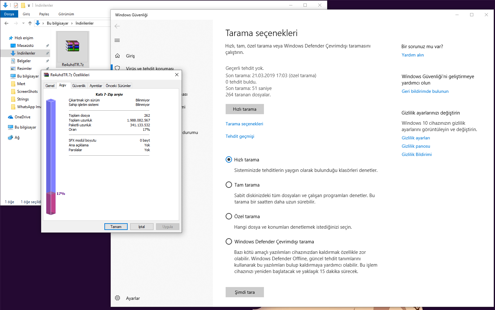Expand the chevron between Bu bilgisayar and İndirilenler
495x310 pixels.
pyautogui.click(x=72, y=23)
